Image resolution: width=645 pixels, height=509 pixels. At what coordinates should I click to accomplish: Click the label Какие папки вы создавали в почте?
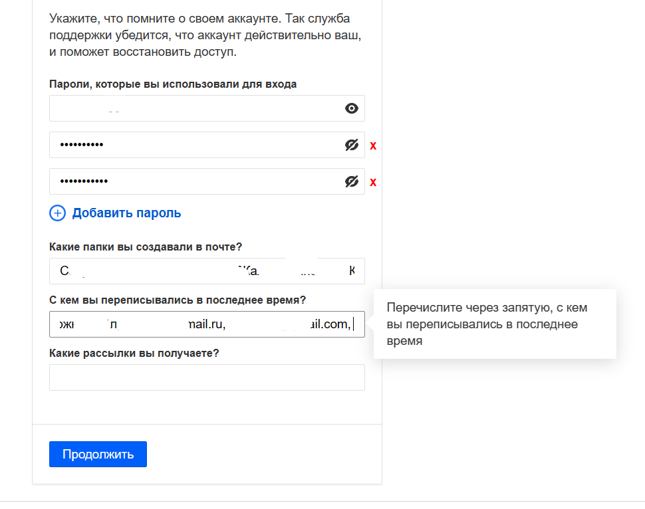pos(146,247)
